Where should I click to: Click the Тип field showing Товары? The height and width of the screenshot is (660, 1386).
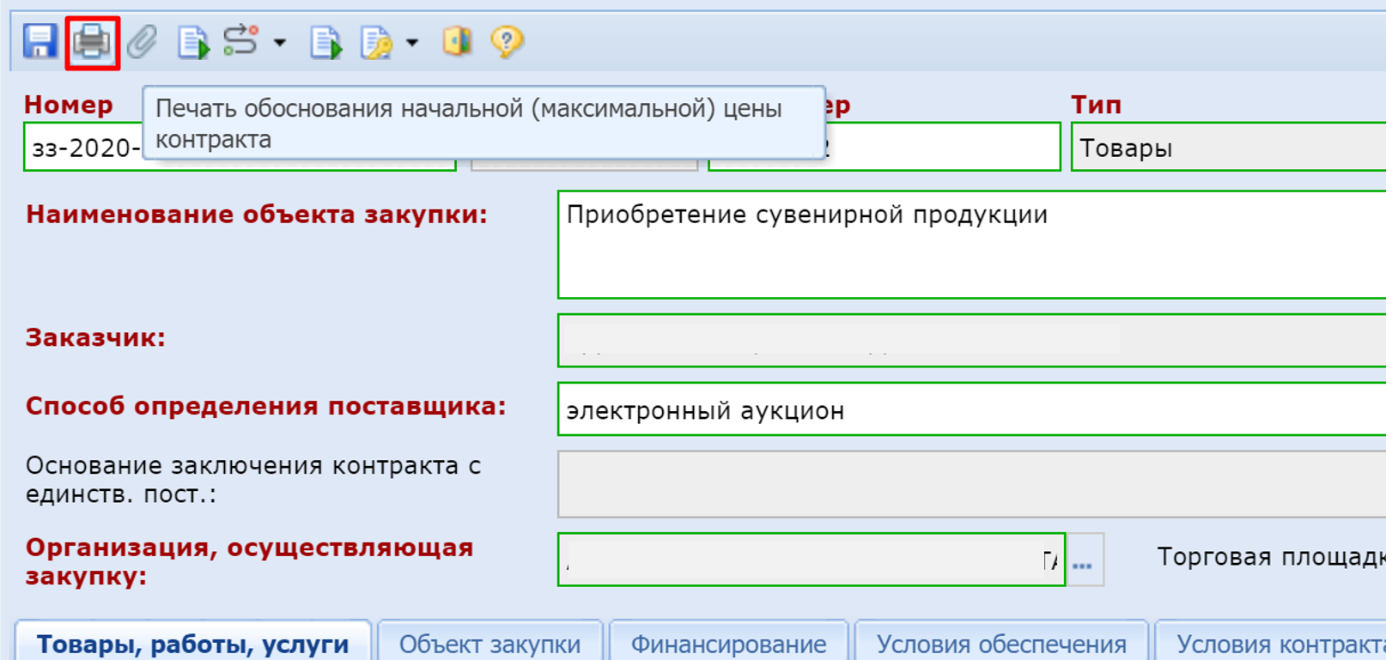(x=1228, y=148)
